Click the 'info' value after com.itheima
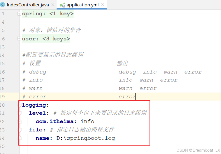 click(x=87, y=121)
